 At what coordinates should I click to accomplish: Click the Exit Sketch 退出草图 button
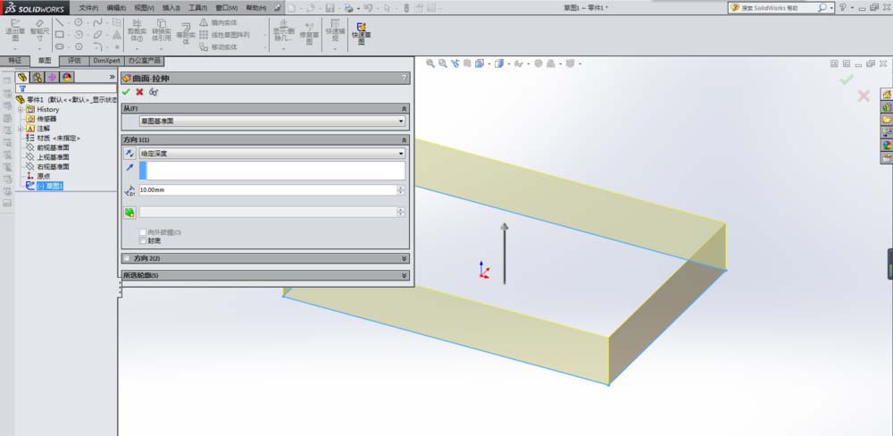click(15, 32)
